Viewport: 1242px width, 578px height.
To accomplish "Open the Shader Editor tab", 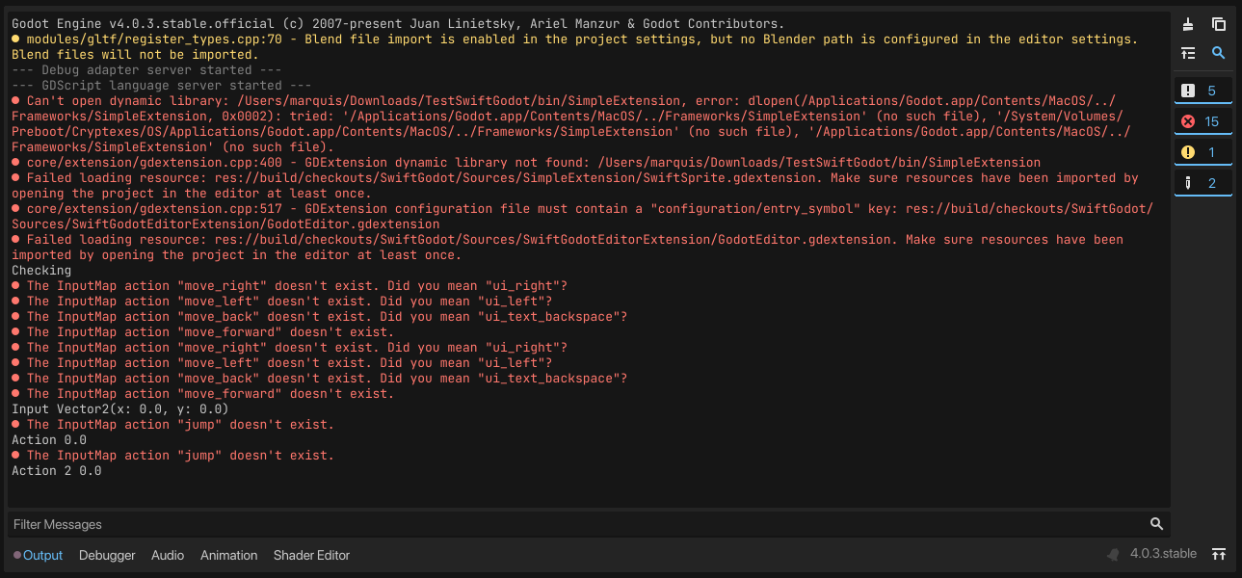I will (x=310, y=555).
